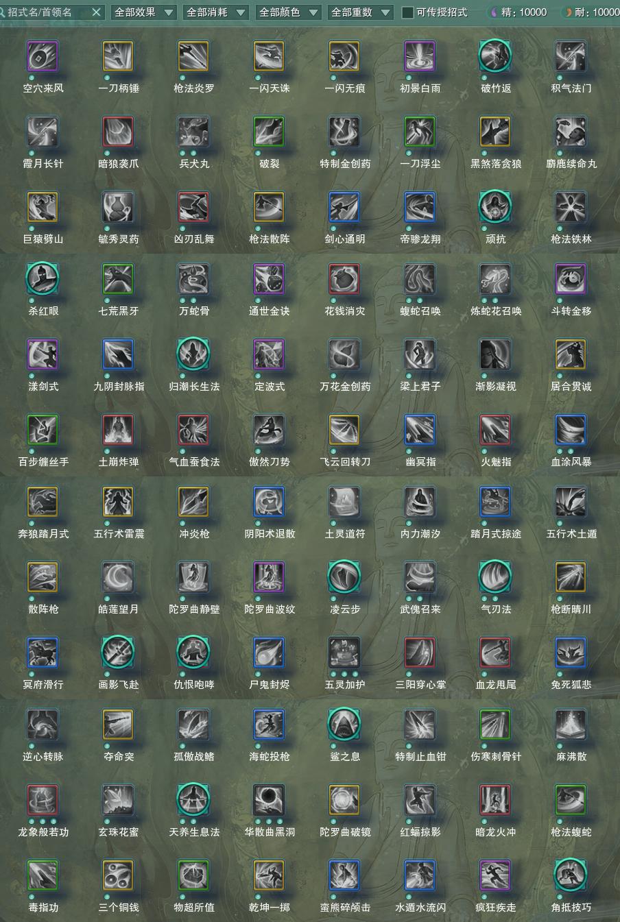Clear the search box with the X
The width and height of the screenshot is (620, 922).
pyautogui.click(x=96, y=12)
